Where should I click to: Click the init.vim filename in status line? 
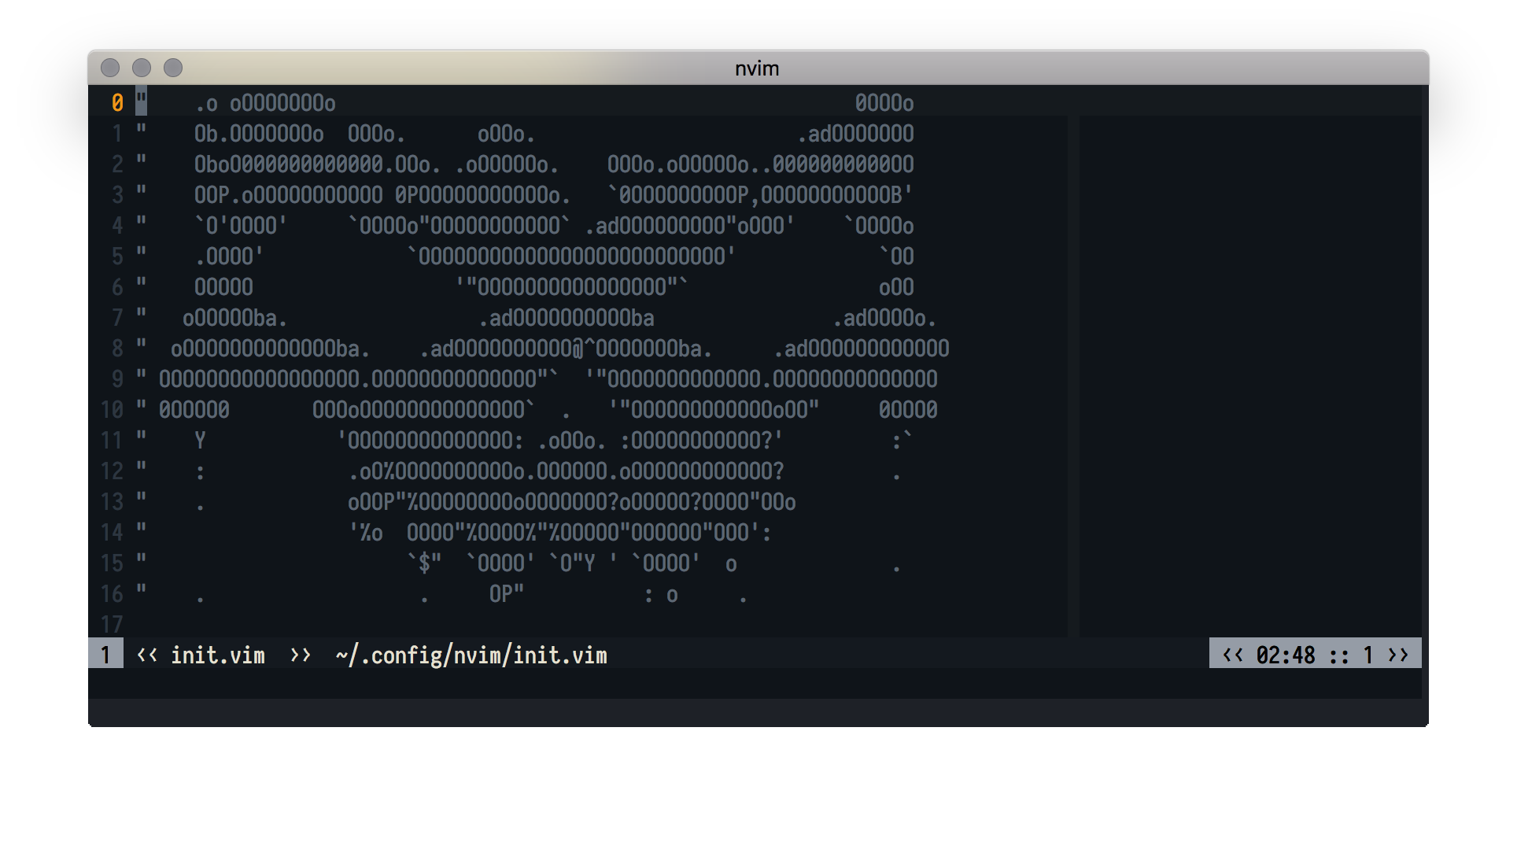click(x=218, y=655)
